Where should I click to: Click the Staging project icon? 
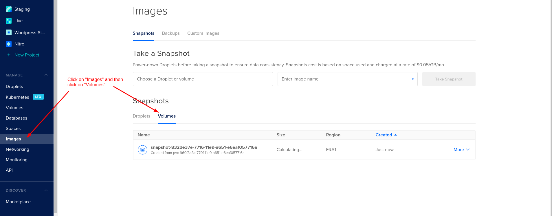point(9,9)
